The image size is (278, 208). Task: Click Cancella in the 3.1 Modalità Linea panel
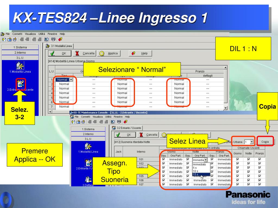(x=84, y=53)
